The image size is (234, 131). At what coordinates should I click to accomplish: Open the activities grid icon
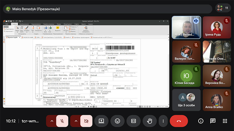225,121
